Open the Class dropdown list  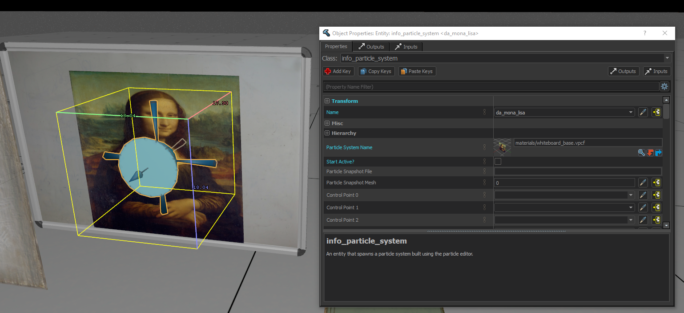point(667,58)
